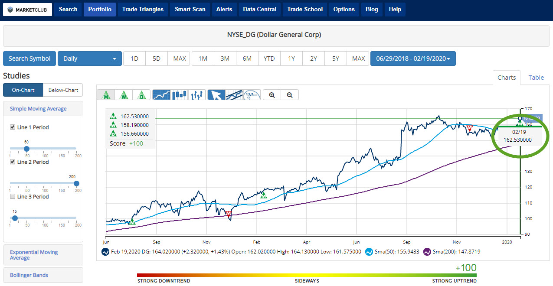Click the weekly triangle icon beside 158.190000
553x286 pixels.
click(113, 125)
